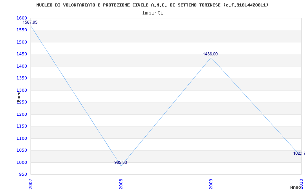
Task: Select the 1500 y-axis tick label
Action: tap(22, 42)
